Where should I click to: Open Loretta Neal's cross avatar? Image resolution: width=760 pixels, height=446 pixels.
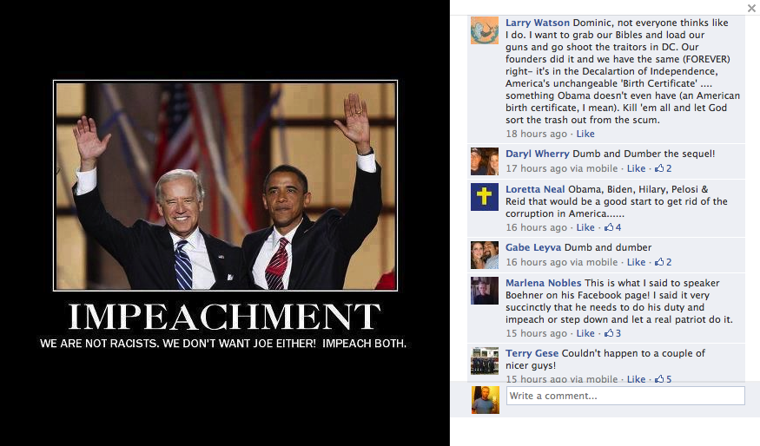[484, 197]
